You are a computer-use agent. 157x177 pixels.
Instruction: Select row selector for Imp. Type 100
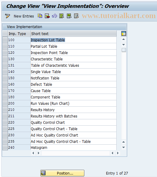pyautogui.click(x=5, y=40)
